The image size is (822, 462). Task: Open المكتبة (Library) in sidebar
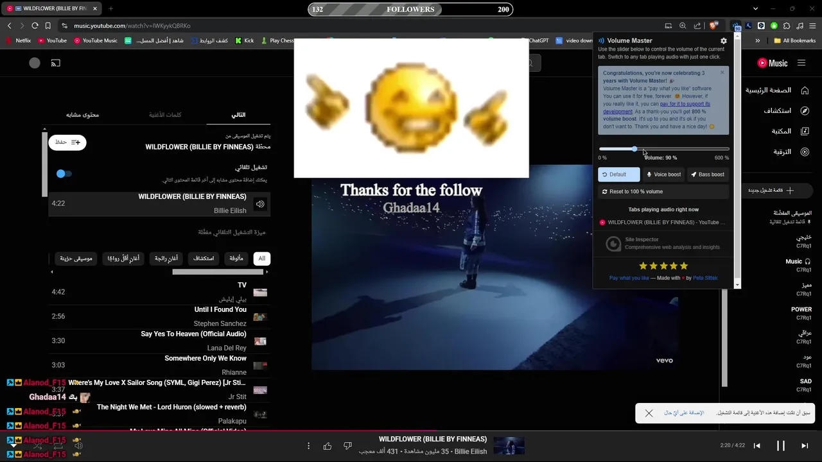pos(789,131)
